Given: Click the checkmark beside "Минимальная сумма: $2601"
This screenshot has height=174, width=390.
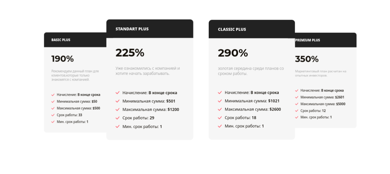Looking at the screenshot, I should point(297,97).
